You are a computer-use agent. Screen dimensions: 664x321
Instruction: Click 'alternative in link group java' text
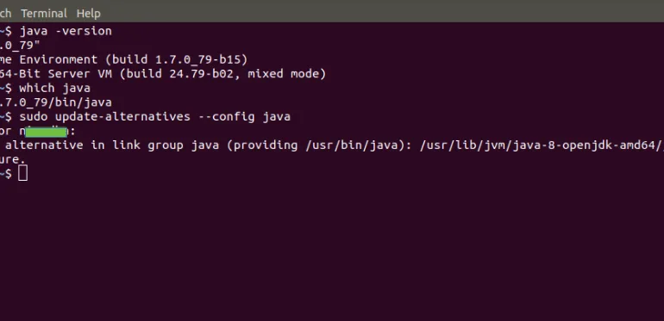112,145
